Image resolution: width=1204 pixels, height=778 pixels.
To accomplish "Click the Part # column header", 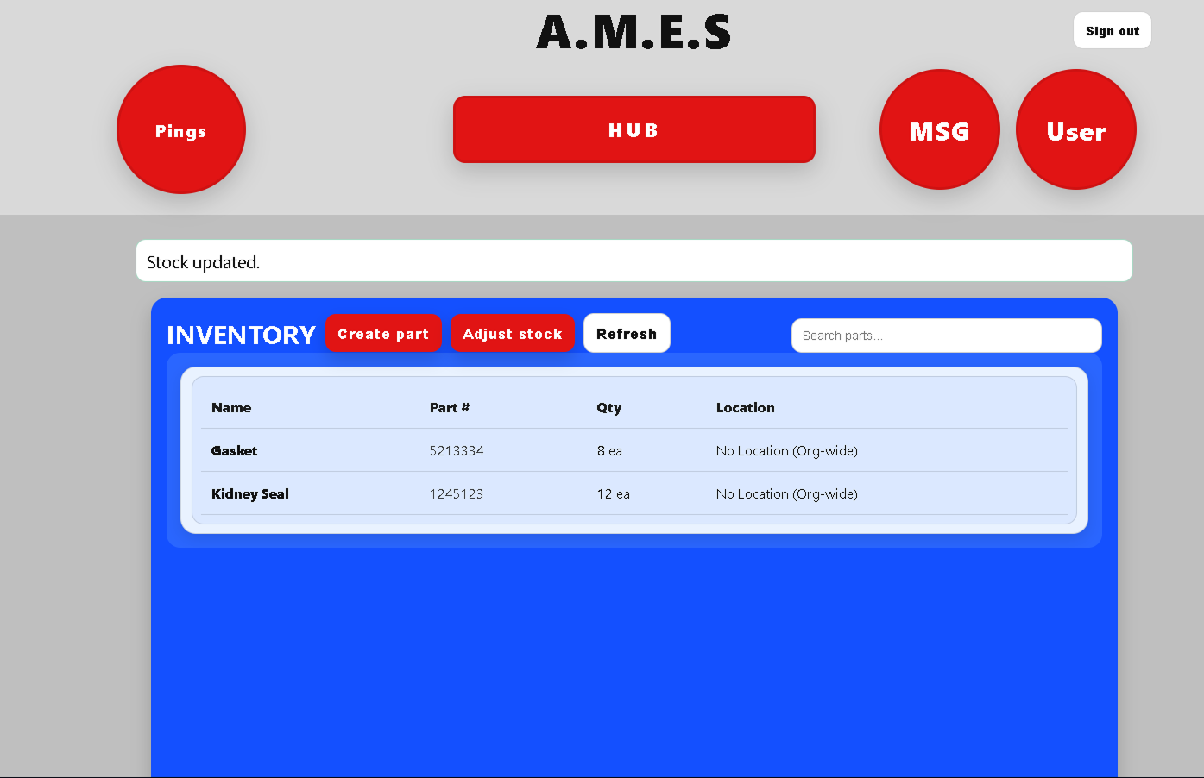I will (450, 407).
